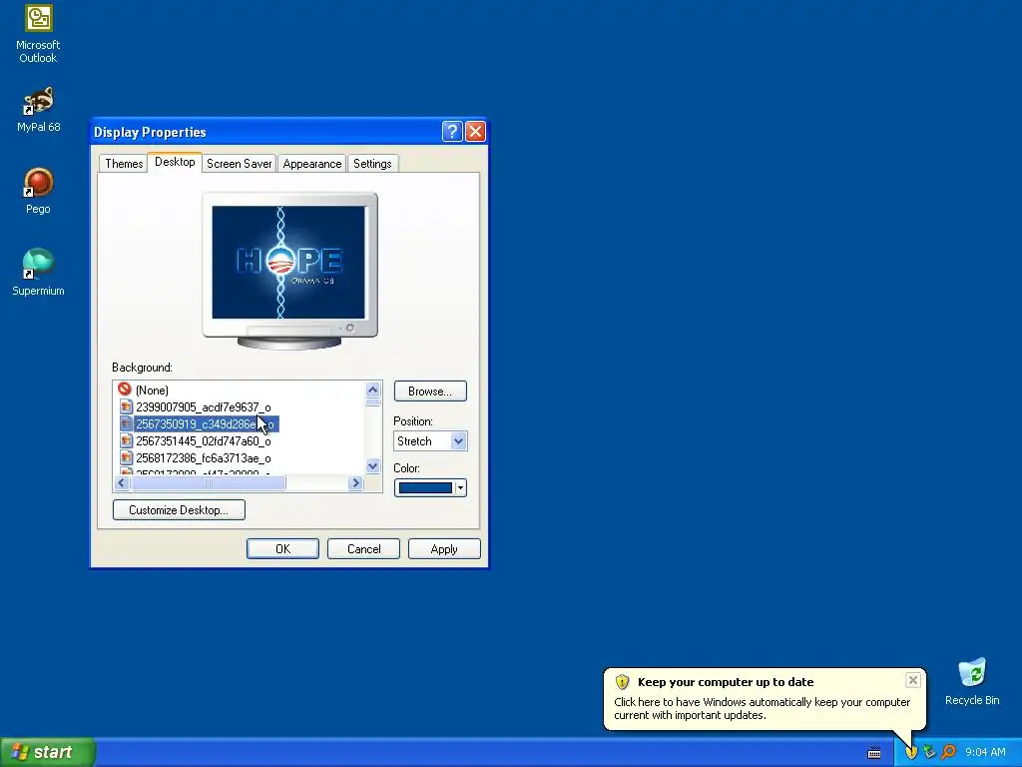Close the Display Properties dialog
1022x767 pixels.
475,131
